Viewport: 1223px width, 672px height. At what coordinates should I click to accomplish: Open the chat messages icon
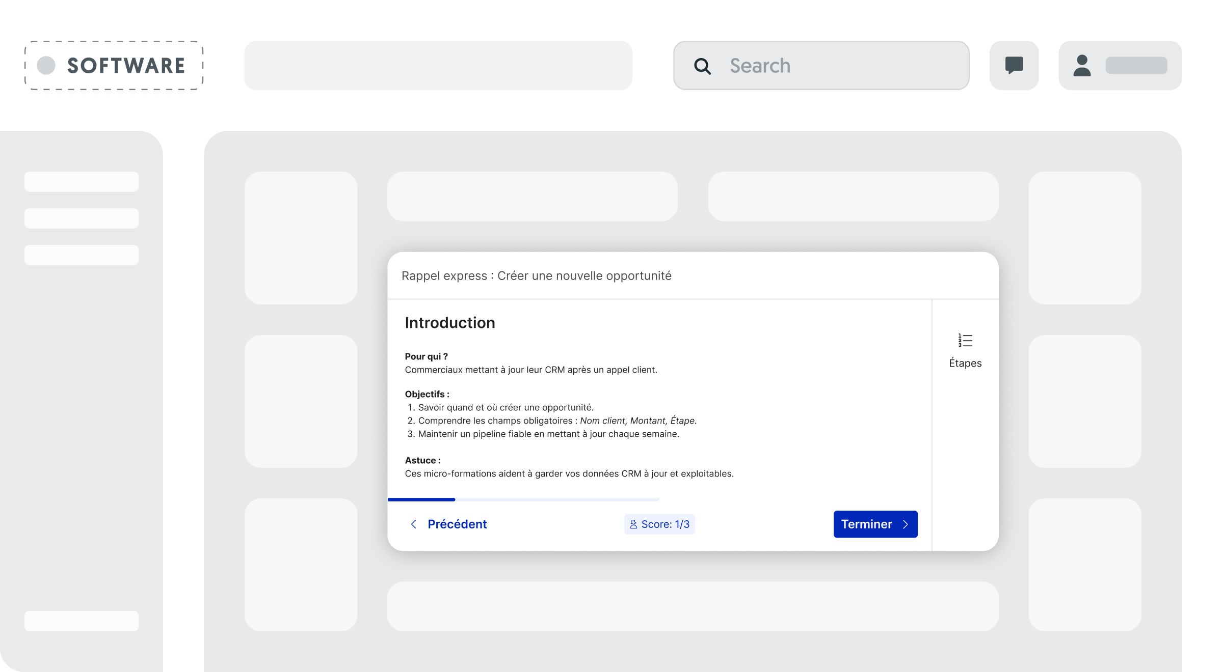(x=1014, y=66)
